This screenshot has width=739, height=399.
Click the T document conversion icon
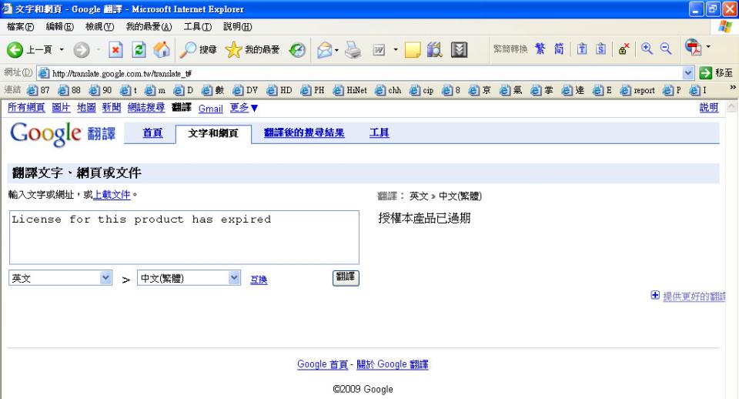[582, 49]
